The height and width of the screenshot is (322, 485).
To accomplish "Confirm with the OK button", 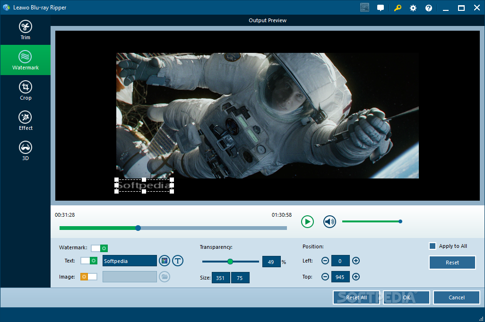I will coord(407,297).
